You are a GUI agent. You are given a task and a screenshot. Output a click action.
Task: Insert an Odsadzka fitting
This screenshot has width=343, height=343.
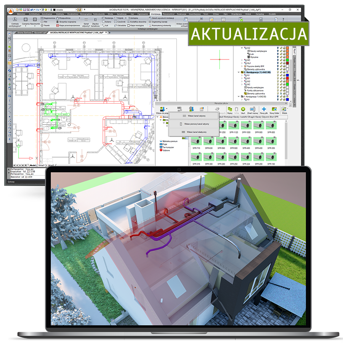tap(120, 26)
